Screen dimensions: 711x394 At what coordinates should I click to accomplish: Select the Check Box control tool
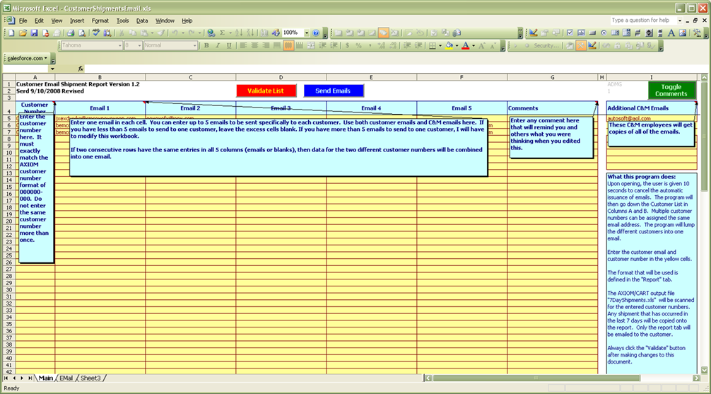(570, 33)
